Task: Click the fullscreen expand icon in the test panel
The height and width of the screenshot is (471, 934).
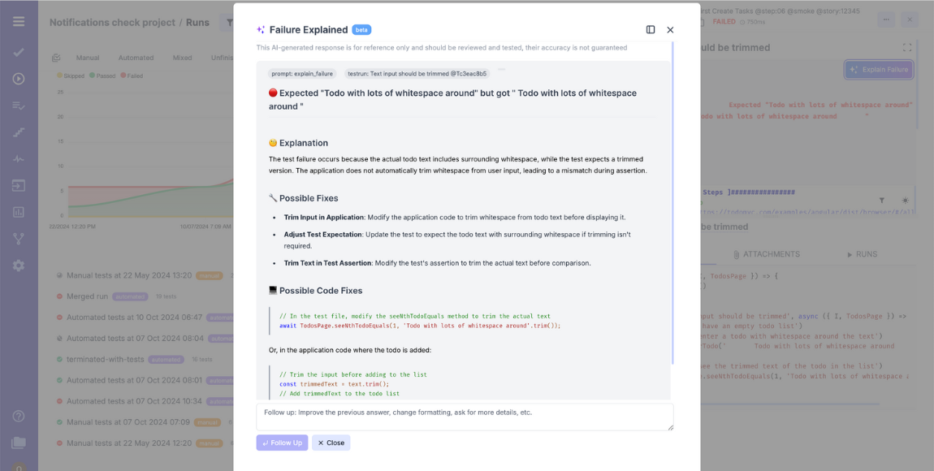Action: 907,47
